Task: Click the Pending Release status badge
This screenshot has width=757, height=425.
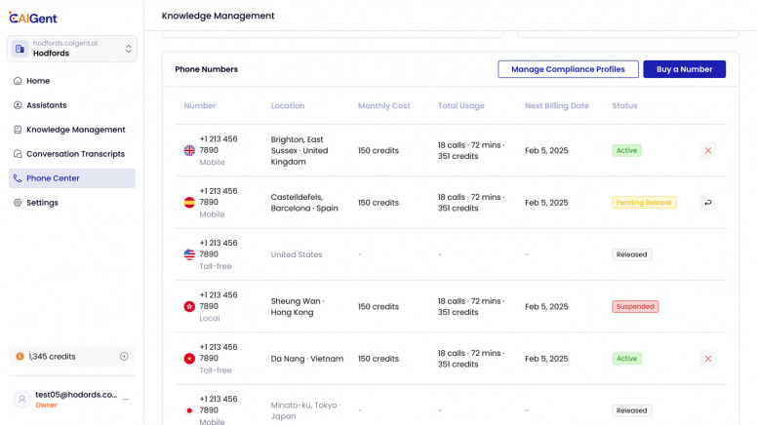Action: [x=644, y=203]
